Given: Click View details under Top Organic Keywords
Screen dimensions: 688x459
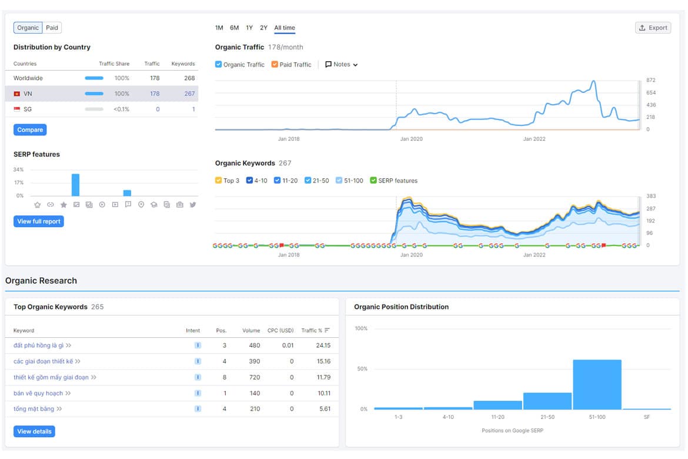Looking at the screenshot, I should (x=34, y=431).
